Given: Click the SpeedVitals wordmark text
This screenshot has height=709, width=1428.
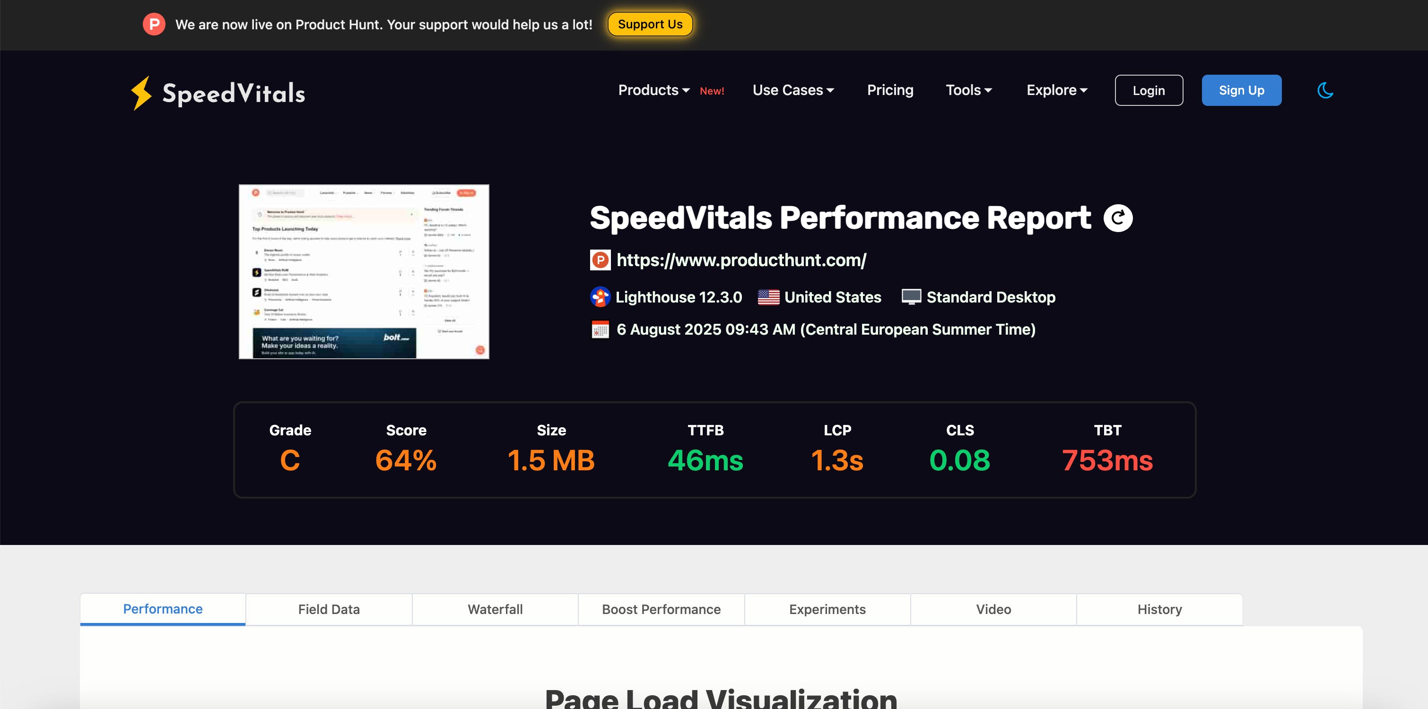Looking at the screenshot, I should 234,93.
